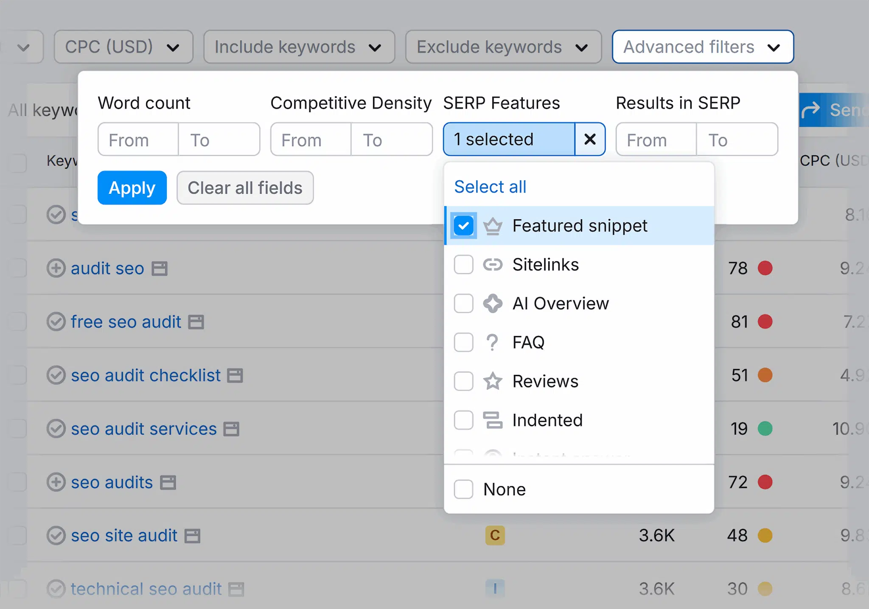This screenshot has height=609, width=869.
Task: Click the Word count From input field
Action: click(138, 140)
